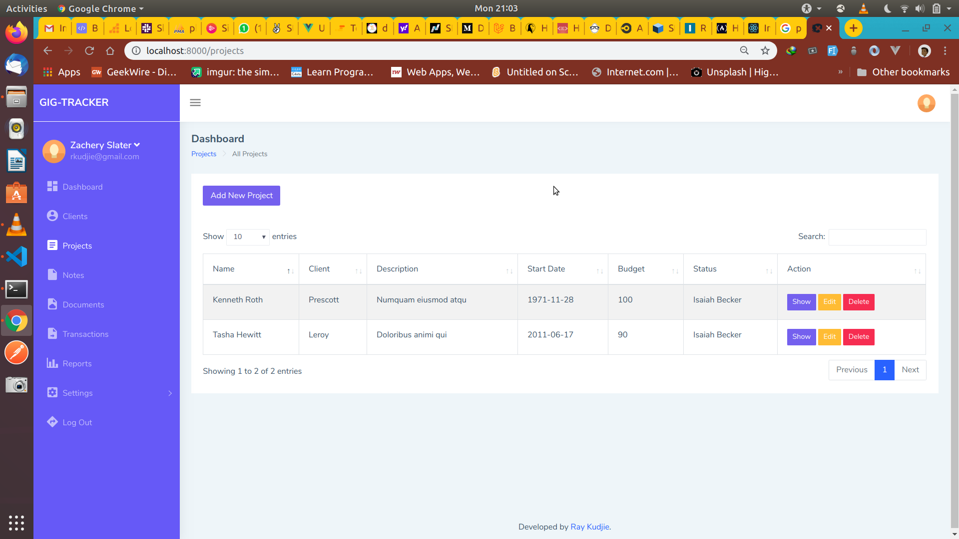Open Visual Studio Code from dock

tap(16, 257)
